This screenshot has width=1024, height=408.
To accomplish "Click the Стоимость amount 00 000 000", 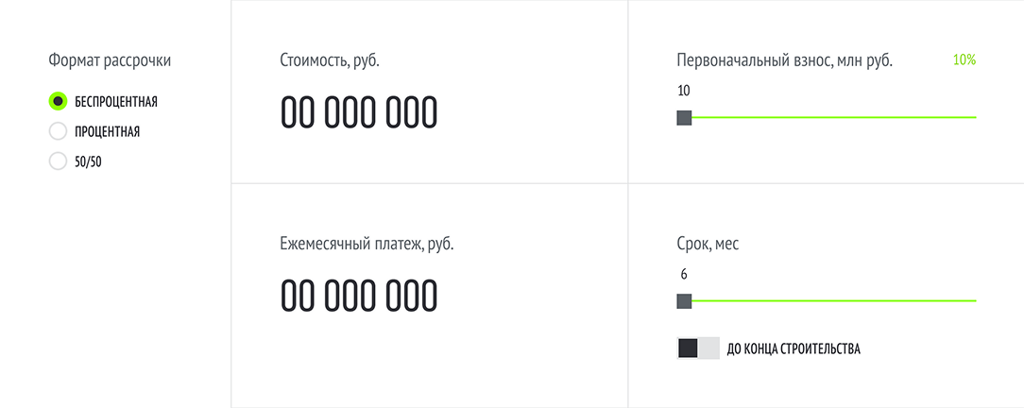I will [359, 113].
